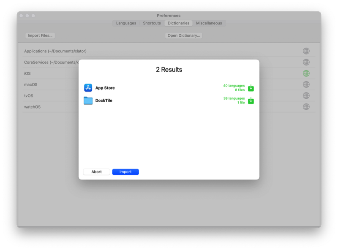Select the Miscellaneous tab
The height and width of the screenshot is (250, 338).
point(209,23)
